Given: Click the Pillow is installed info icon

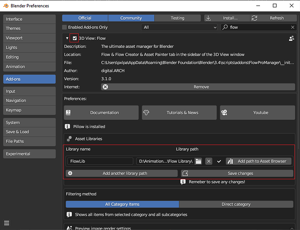Looking at the screenshot, I should (67, 126).
